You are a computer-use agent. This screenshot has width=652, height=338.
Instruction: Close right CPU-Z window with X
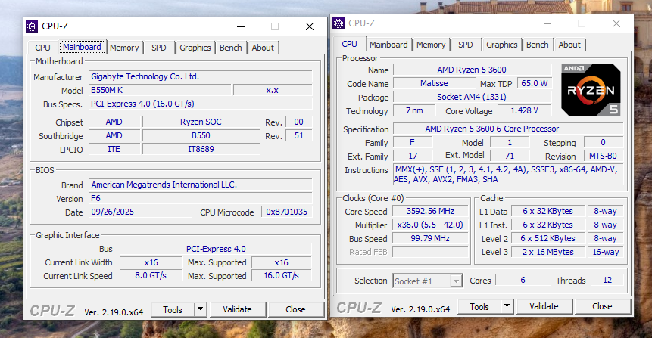(616, 23)
